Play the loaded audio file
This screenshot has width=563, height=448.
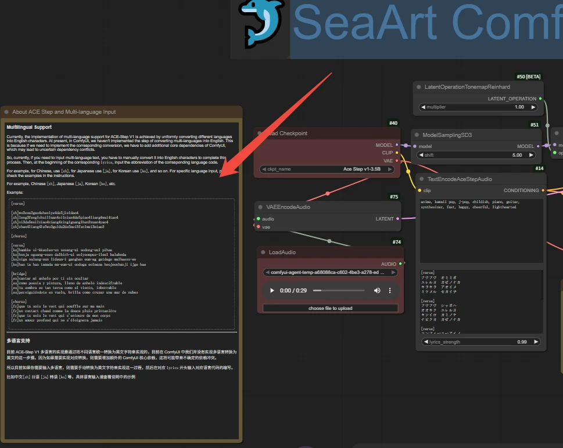[272, 290]
